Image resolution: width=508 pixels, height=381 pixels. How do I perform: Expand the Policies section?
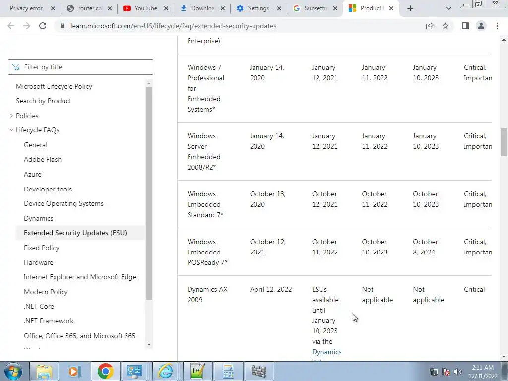tap(11, 115)
